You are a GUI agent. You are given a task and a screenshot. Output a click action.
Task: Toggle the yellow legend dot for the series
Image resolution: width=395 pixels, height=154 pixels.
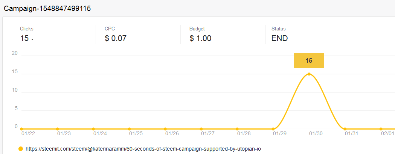coord(21,149)
